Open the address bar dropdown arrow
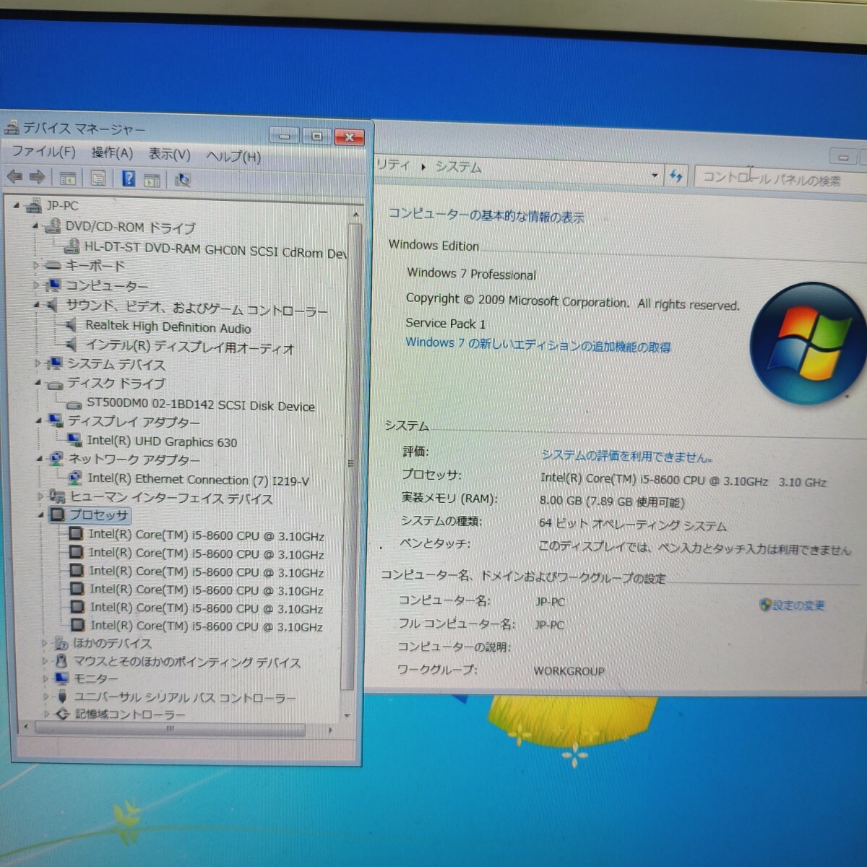 coord(655,175)
